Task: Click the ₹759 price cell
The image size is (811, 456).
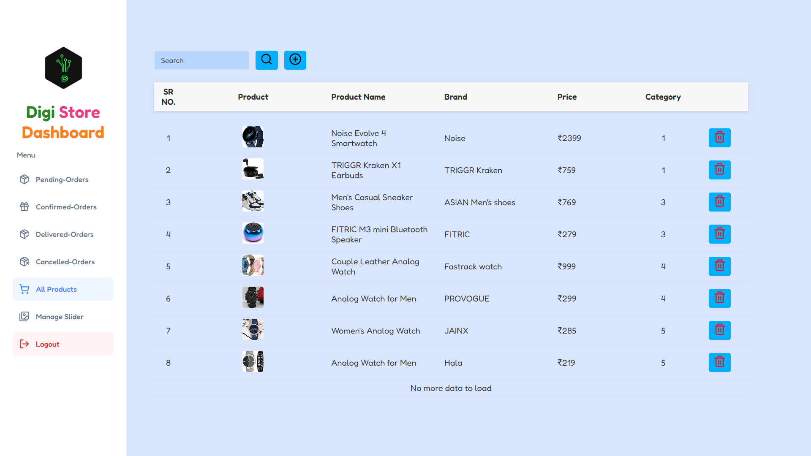Action: [x=566, y=170]
